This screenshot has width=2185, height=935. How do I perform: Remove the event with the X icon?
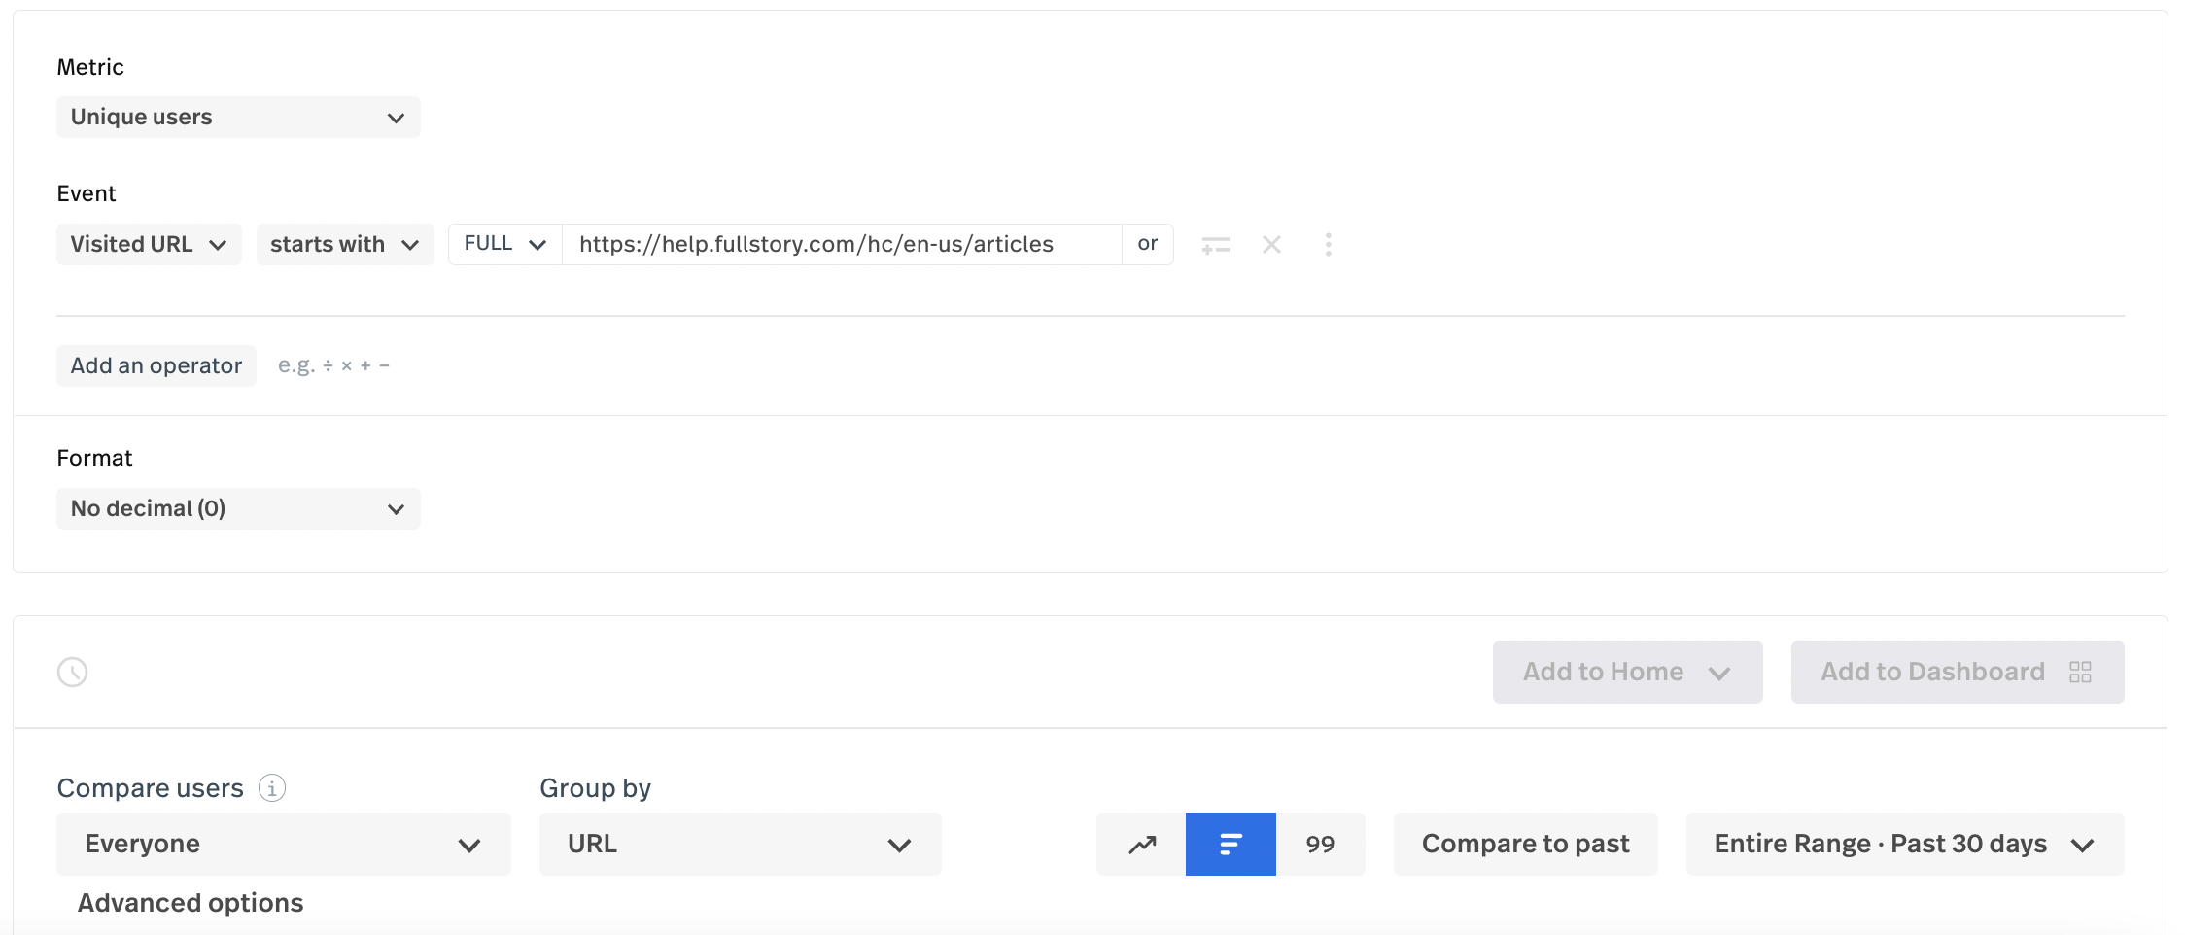pos(1271,245)
